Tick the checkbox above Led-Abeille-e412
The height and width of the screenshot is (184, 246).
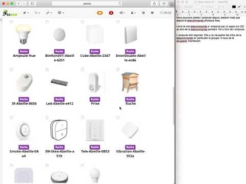[x=47, y=70]
